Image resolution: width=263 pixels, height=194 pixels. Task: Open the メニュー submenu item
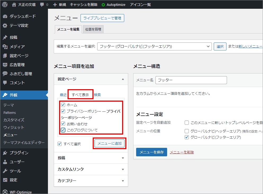tap(10, 135)
